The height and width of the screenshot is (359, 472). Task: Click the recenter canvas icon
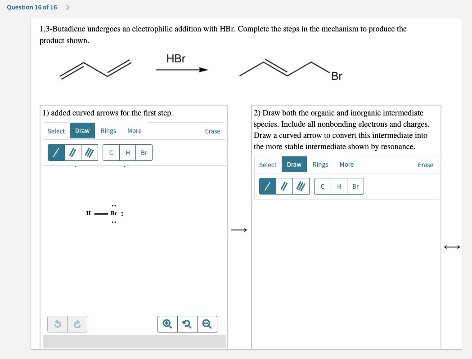(187, 324)
